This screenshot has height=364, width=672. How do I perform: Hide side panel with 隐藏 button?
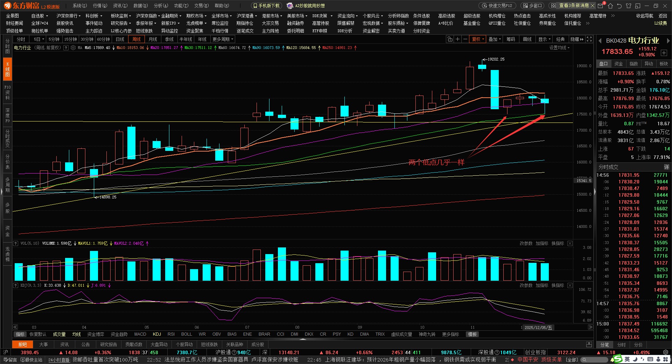pyautogui.click(x=577, y=39)
